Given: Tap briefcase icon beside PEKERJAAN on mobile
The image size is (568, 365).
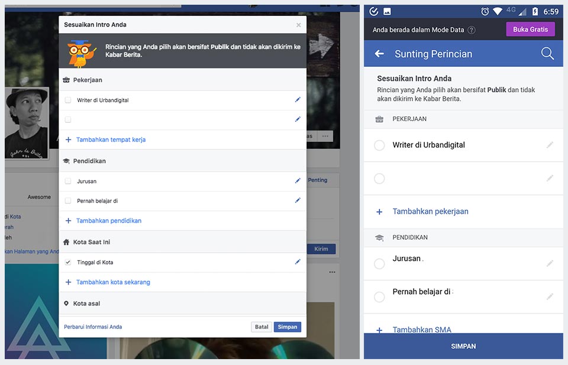Looking at the screenshot, I should [x=379, y=119].
